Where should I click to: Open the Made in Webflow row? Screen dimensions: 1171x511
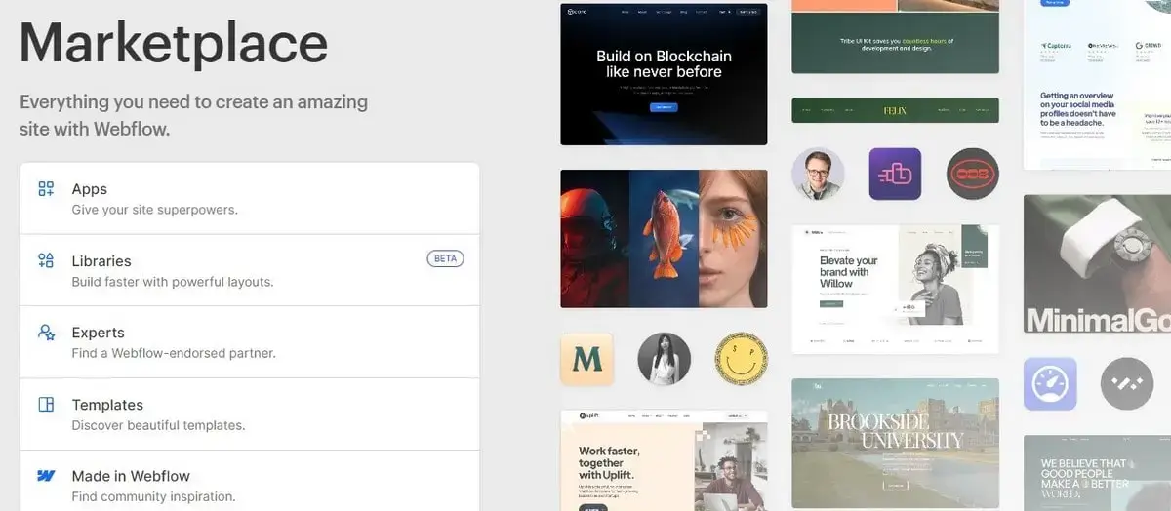coord(249,481)
